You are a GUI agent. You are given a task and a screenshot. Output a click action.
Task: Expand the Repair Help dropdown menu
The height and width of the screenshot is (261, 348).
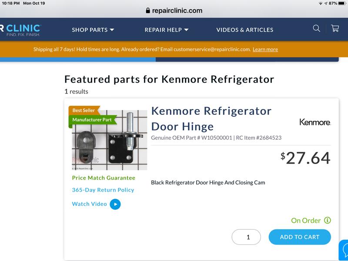167,30
